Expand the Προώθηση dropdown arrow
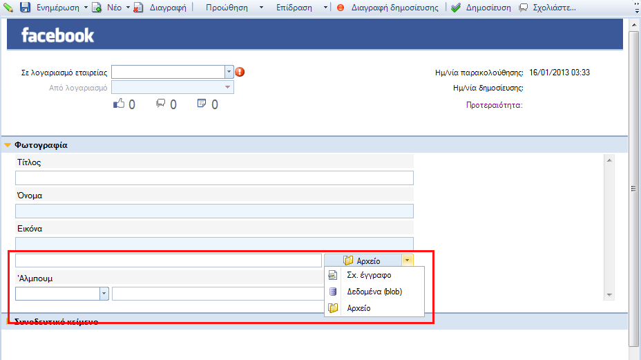The width and height of the screenshot is (641, 360). coord(261,8)
